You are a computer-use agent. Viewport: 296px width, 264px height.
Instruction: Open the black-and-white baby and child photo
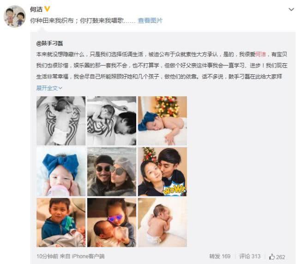[x=112, y=121]
